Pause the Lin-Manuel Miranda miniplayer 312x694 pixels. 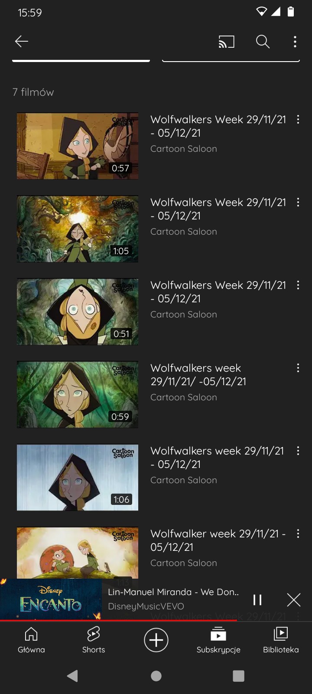pyautogui.click(x=257, y=600)
